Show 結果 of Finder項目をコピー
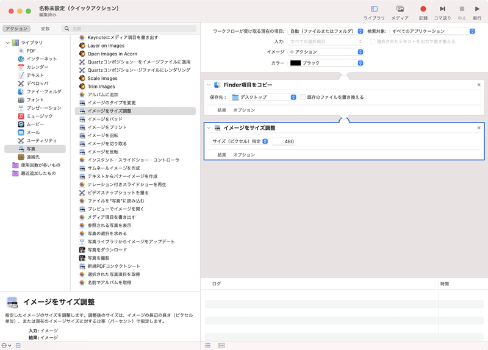Image resolution: width=488 pixels, height=350 pixels. click(x=221, y=110)
